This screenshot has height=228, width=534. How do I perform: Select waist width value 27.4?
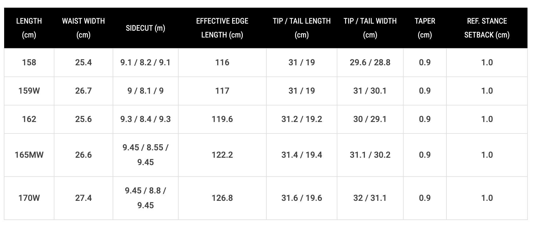83,198
